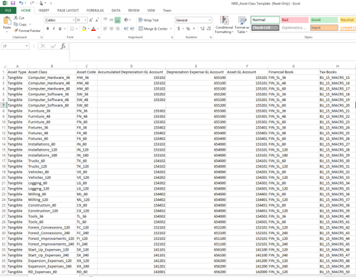Click the Top Align icon
The width and height of the screenshot is (356, 277).
pos(105,20)
